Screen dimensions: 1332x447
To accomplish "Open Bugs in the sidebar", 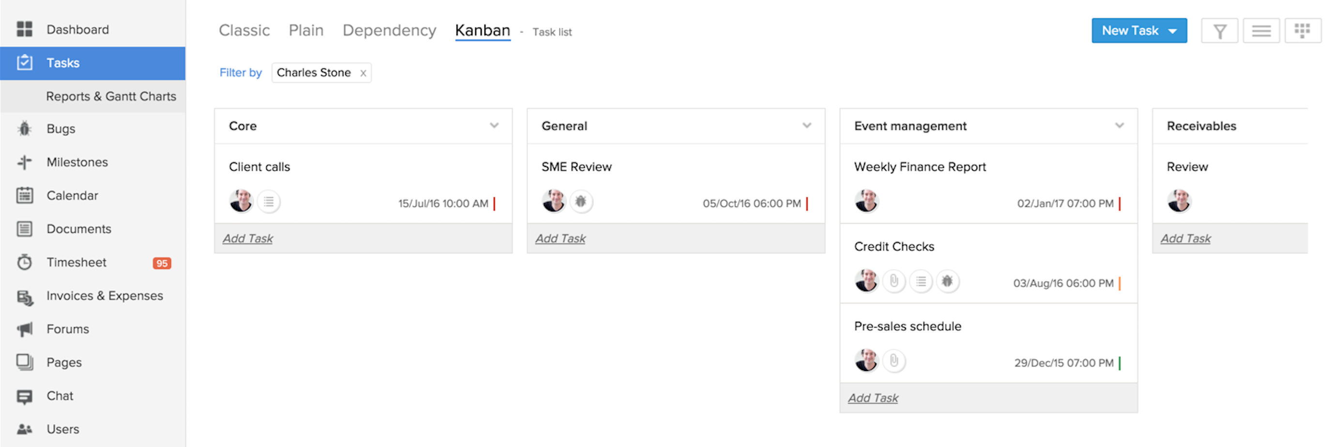I will [61, 129].
